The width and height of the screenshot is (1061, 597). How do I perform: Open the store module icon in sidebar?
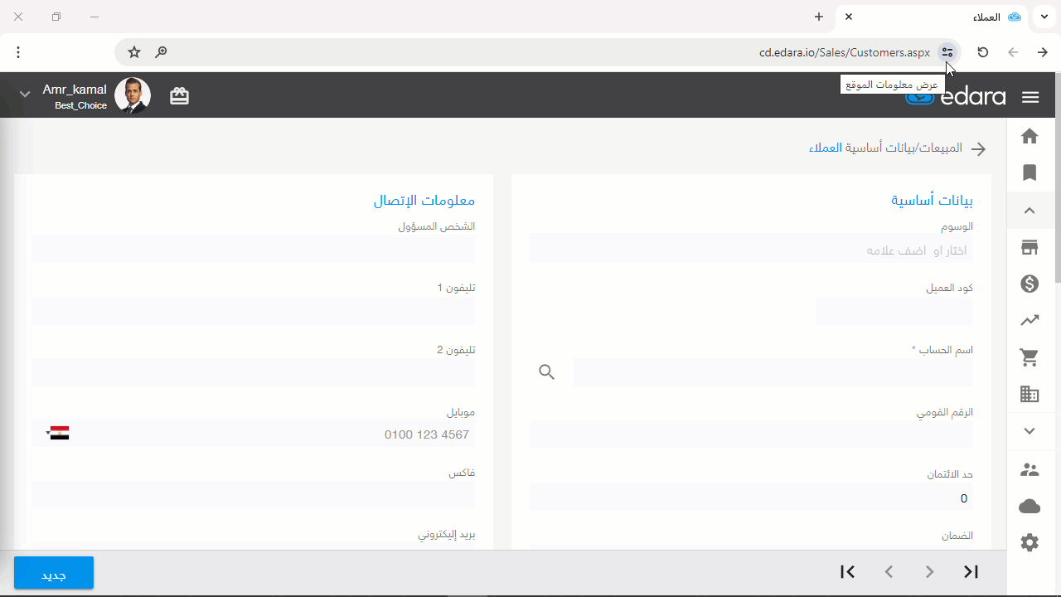[1030, 247]
